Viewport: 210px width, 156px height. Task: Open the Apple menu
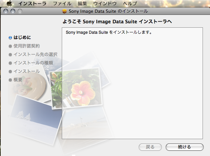click(9, 3)
